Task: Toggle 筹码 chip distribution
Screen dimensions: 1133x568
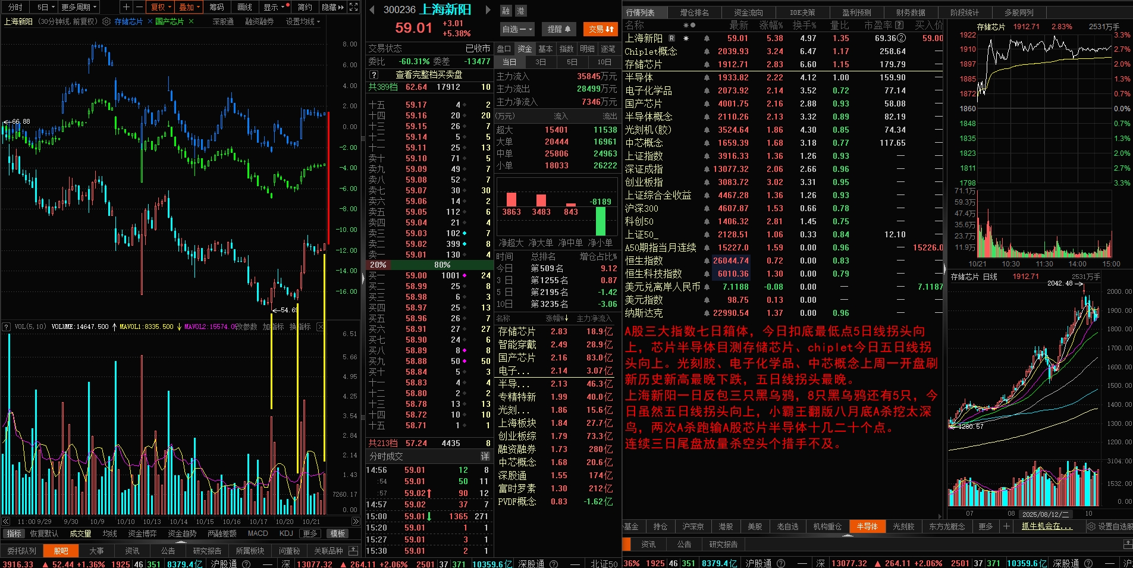Action: pos(216,7)
